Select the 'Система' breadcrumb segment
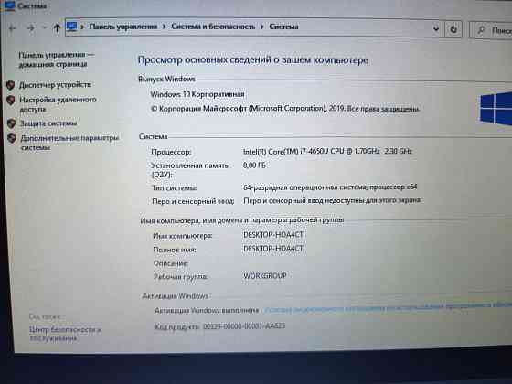This screenshot has height=384, width=512. coord(283,27)
